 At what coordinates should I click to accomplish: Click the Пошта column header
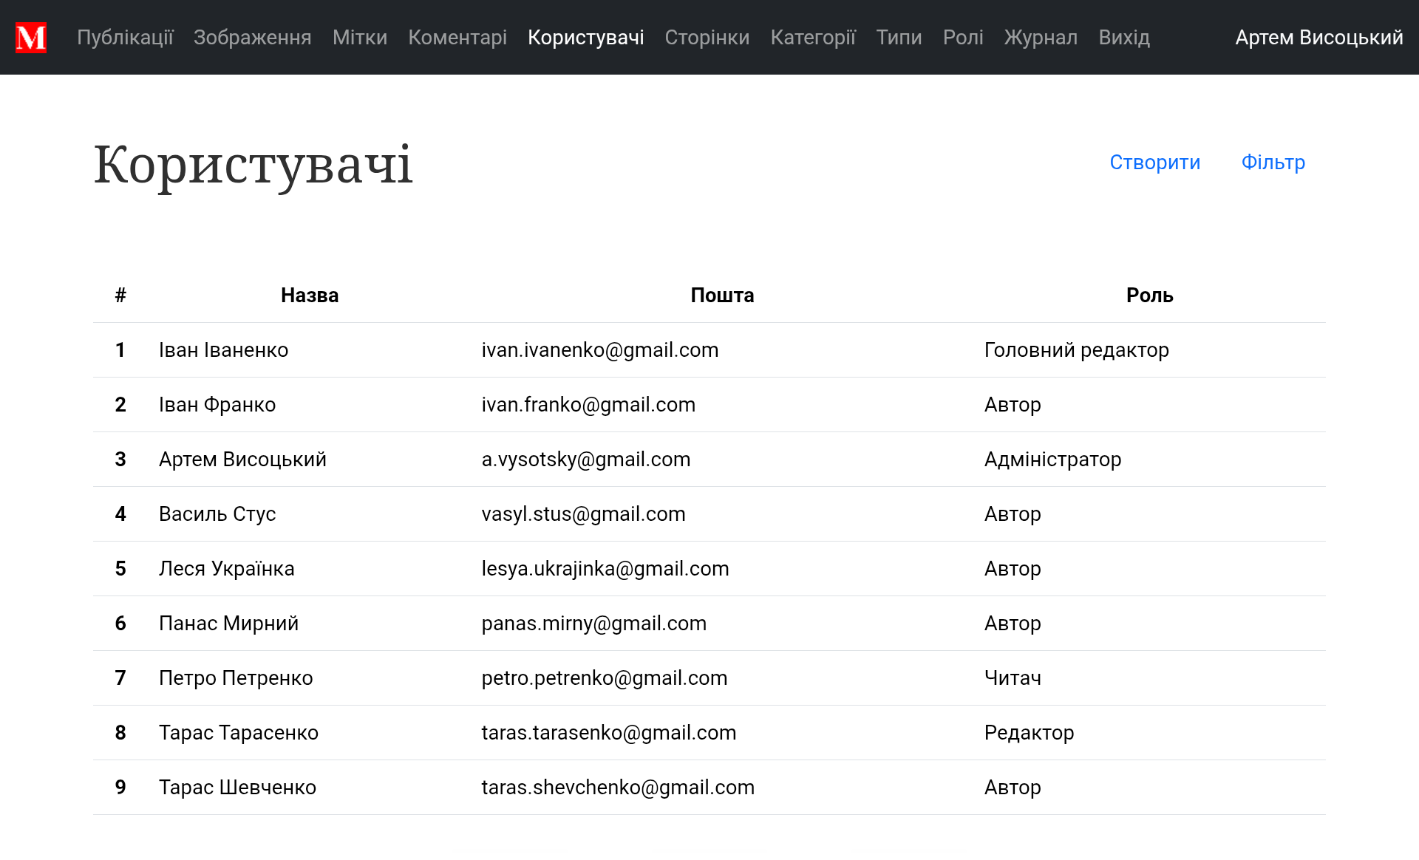coord(722,296)
